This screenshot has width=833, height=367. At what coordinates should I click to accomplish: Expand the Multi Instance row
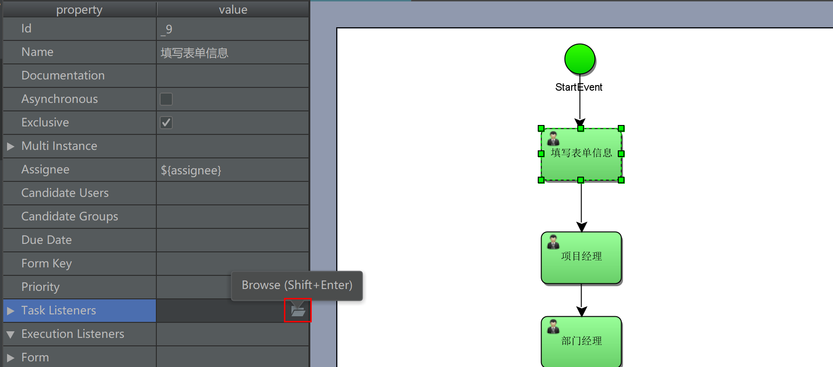pos(10,147)
